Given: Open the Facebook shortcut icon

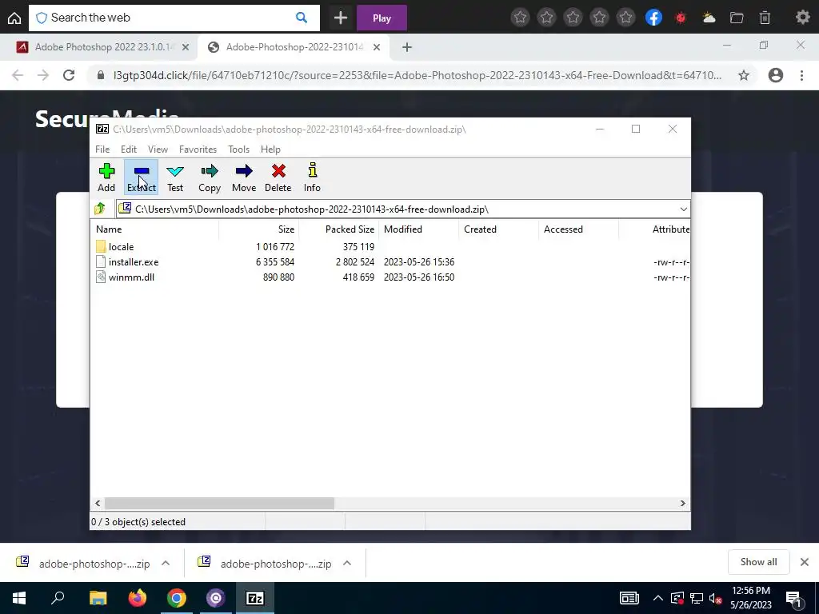Looking at the screenshot, I should (x=653, y=18).
